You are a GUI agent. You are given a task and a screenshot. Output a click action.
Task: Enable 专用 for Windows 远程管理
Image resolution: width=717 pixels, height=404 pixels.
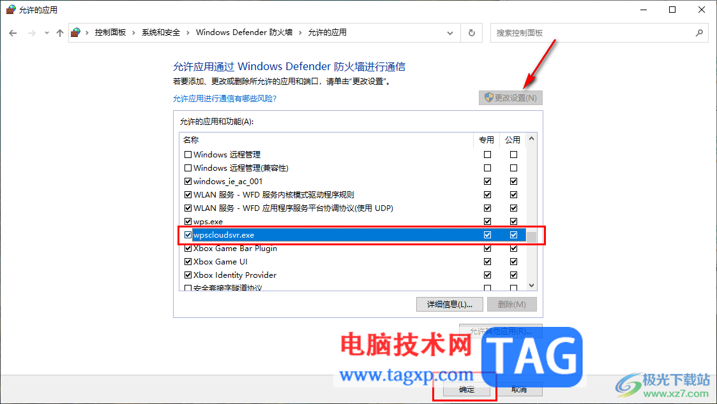coord(487,155)
